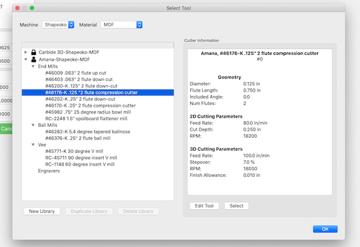Click the Duplicate Library button
The width and height of the screenshot is (360, 247).
pos(89,212)
